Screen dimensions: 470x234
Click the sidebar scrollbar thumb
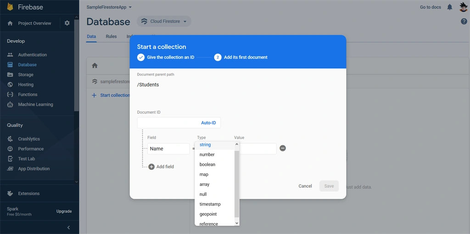[77, 66]
